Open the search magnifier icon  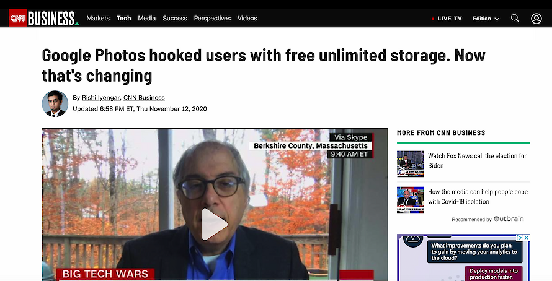click(515, 19)
